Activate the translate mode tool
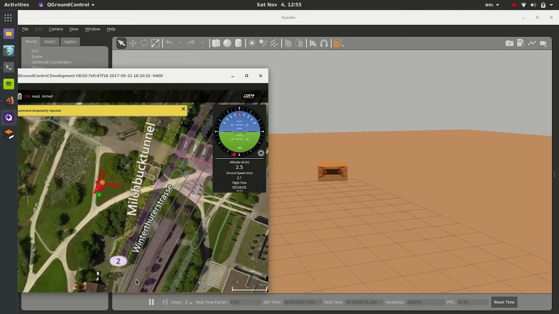The height and width of the screenshot is (314, 559). coord(133,43)
